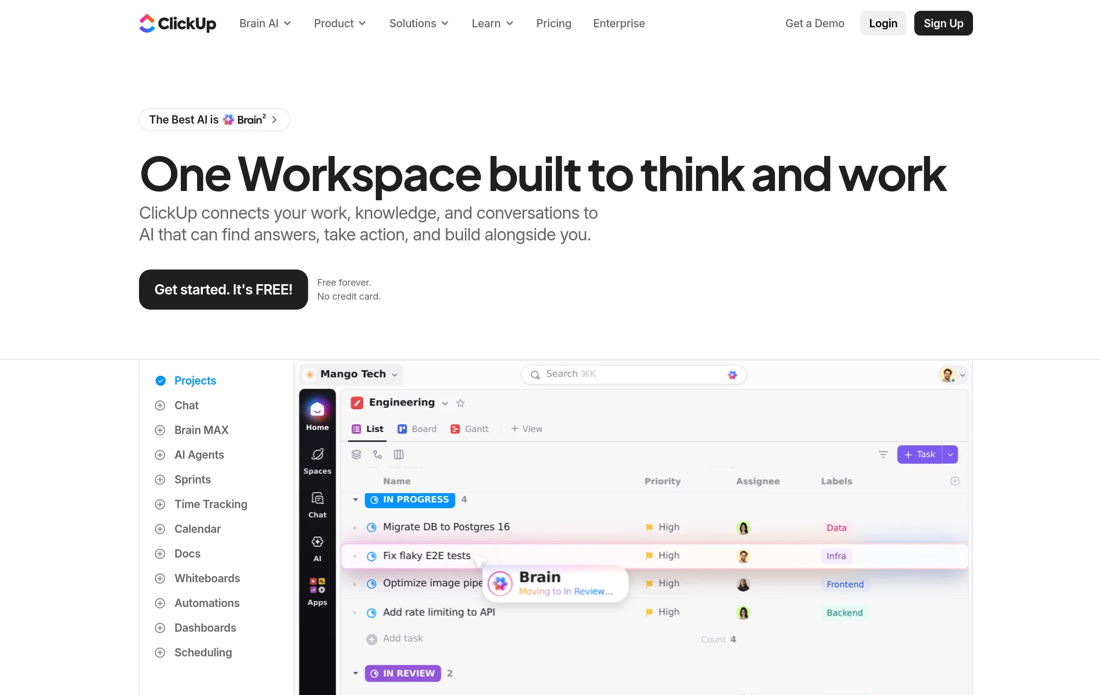
Task: Open Chat in the dark sidebar
Action: [317, 505]
